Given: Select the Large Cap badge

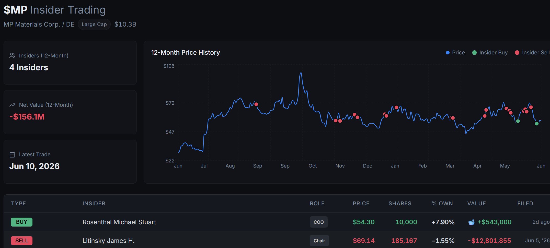Looking at the screenshot, I should pyautogui.click(x=94, y=24).
